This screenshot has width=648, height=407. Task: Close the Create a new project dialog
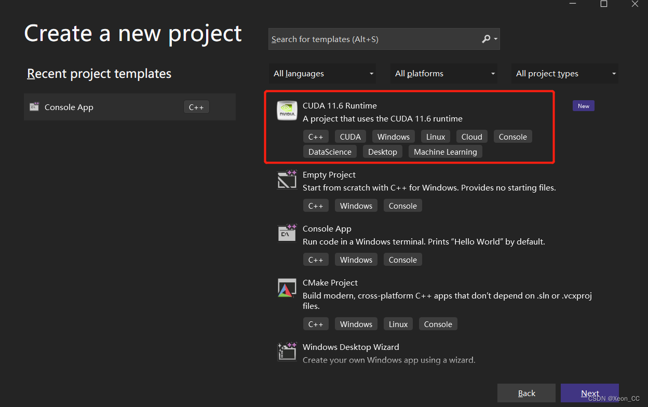(635, 4)
